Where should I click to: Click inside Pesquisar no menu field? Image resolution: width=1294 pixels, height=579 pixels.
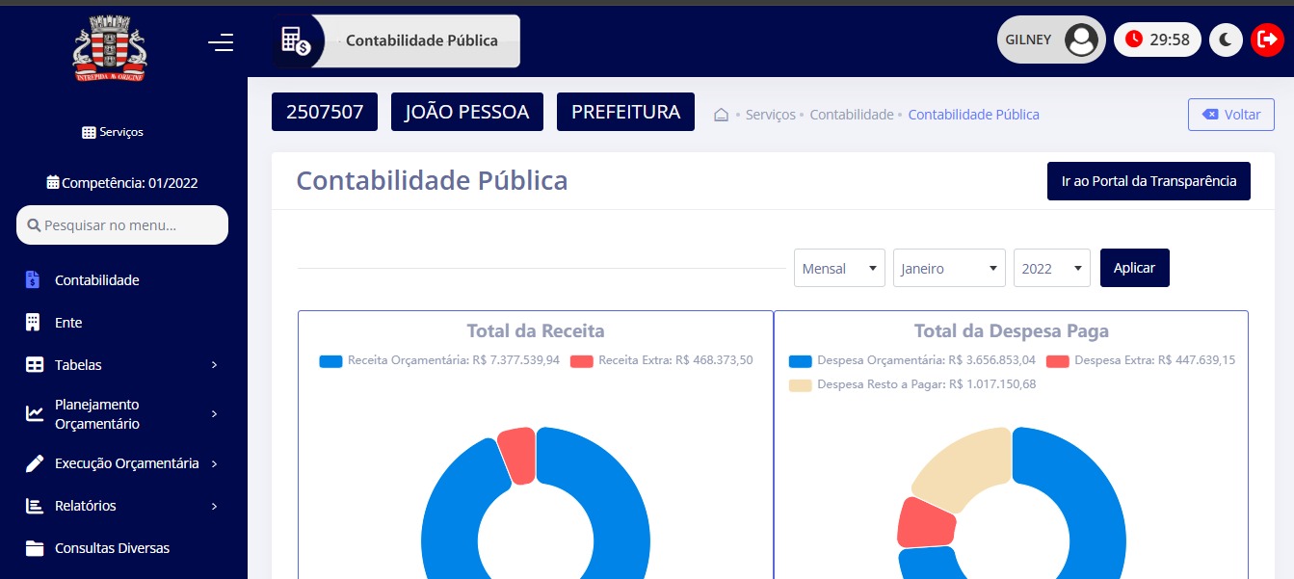[x=122, y=225]
